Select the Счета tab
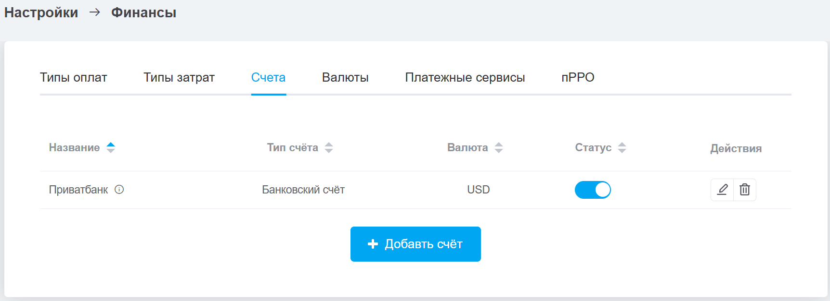 click(268, 77)
